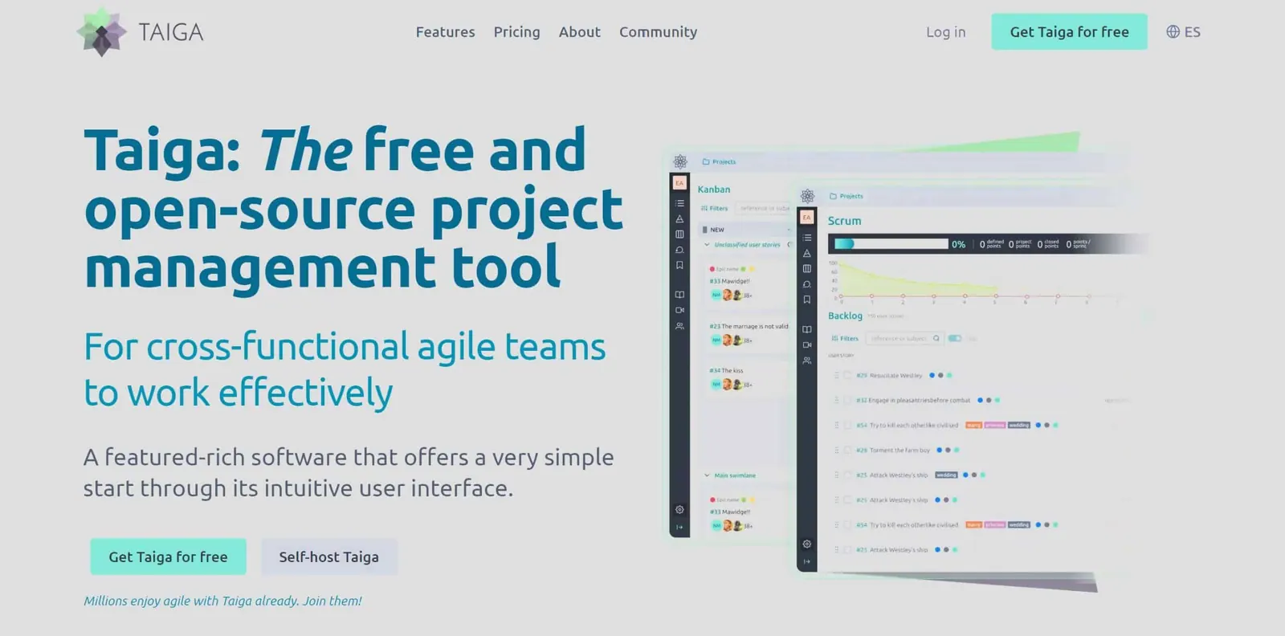Click 'Millions enjoy agile with Taiga already' text
This screenshot has height=636, width=1285.
pos(191,601)
